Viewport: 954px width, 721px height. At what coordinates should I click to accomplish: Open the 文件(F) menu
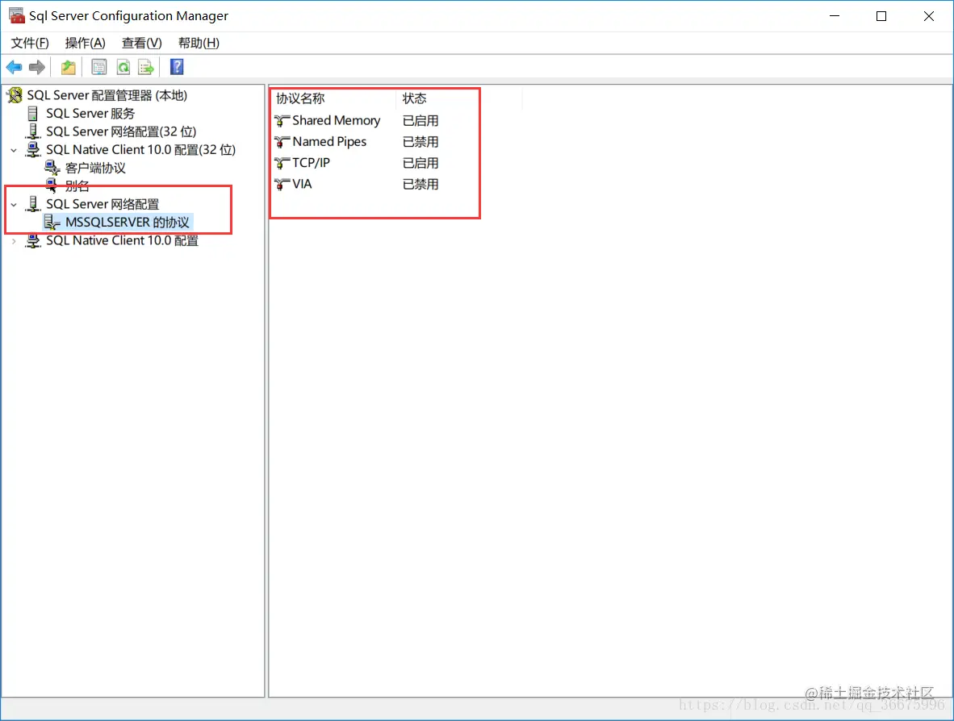coord(30,44)
